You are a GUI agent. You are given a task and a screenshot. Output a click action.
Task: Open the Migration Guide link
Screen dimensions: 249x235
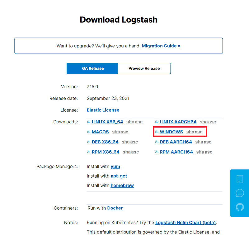[x=161, y=46]
